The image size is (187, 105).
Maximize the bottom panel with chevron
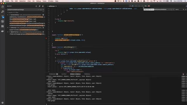[186, 74]
